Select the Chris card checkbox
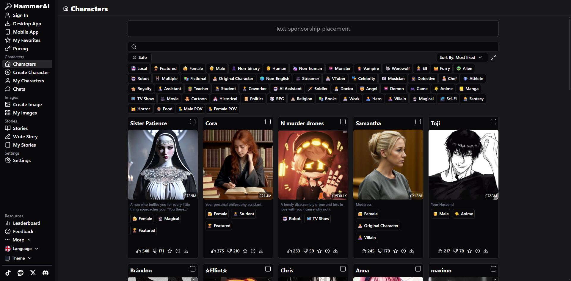 [x=343, y=269]
